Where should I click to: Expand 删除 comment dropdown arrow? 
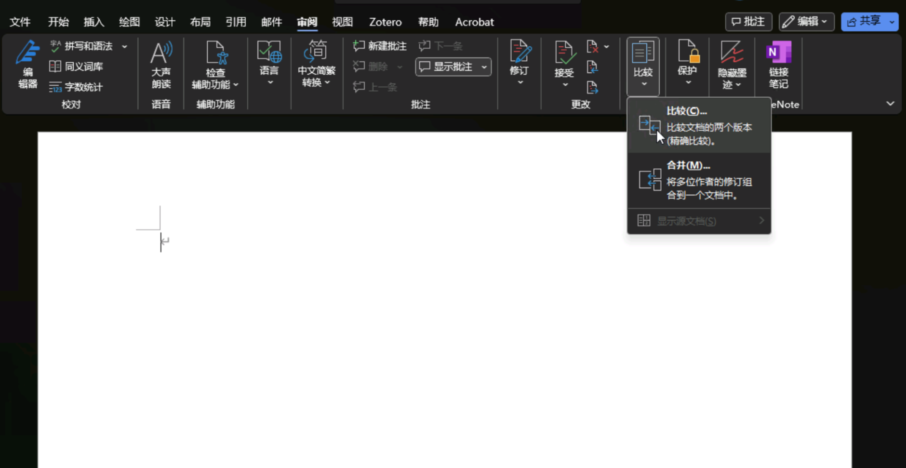coord(400,67)
